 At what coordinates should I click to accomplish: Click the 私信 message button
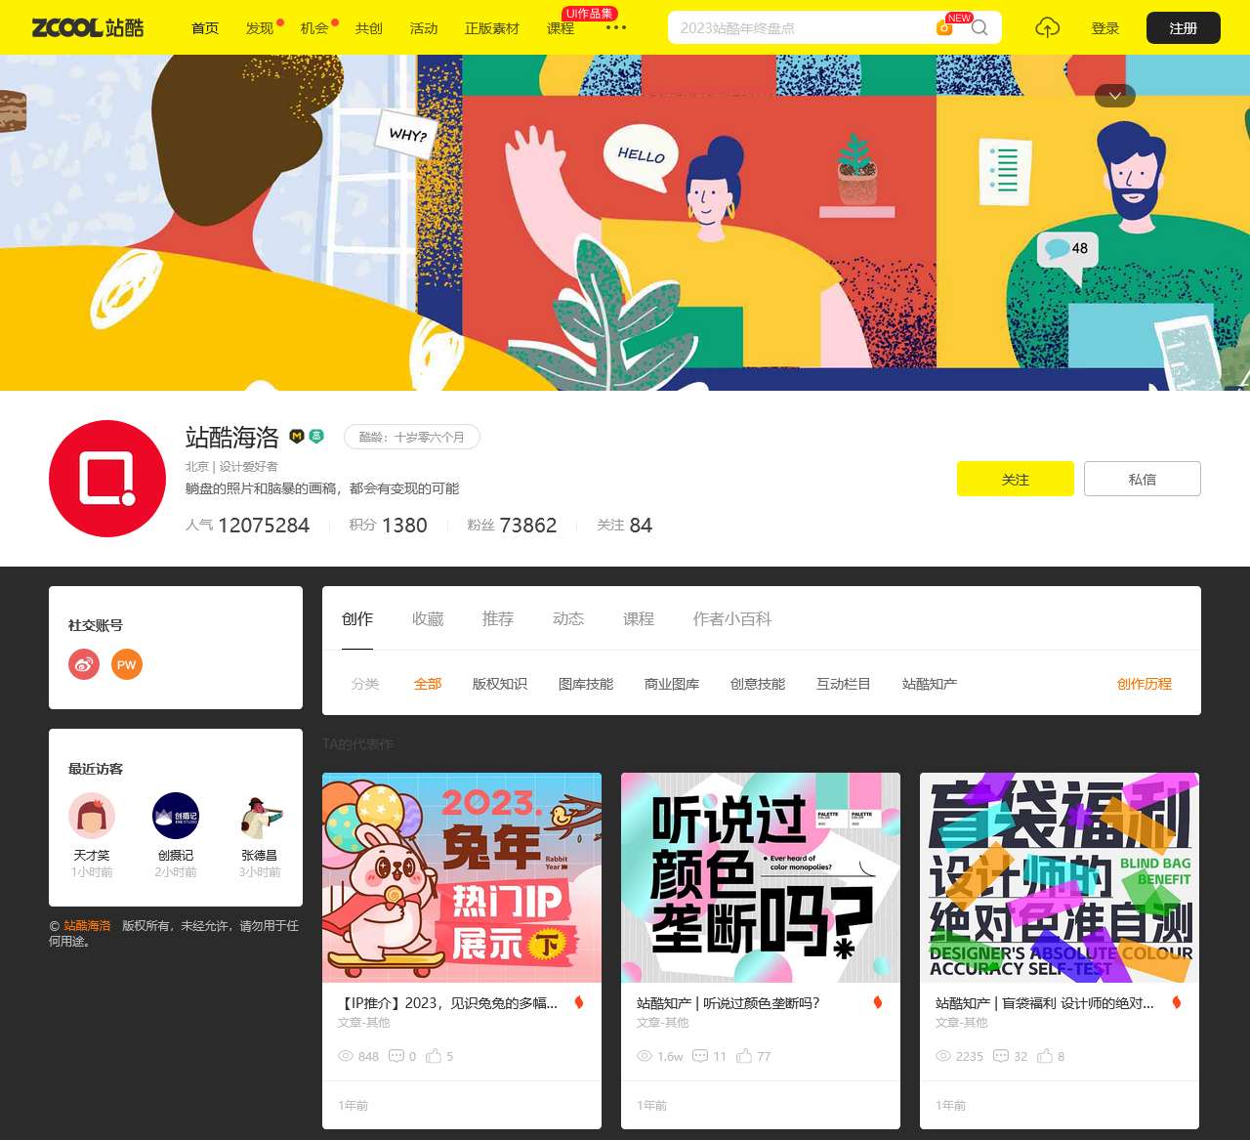(x=1143, y=479)
